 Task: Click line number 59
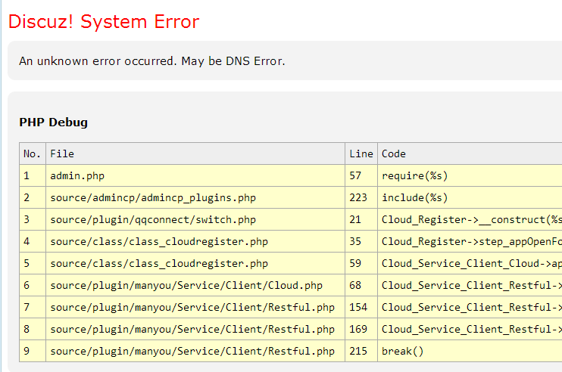pyautogui.click(x=361, y=263)
